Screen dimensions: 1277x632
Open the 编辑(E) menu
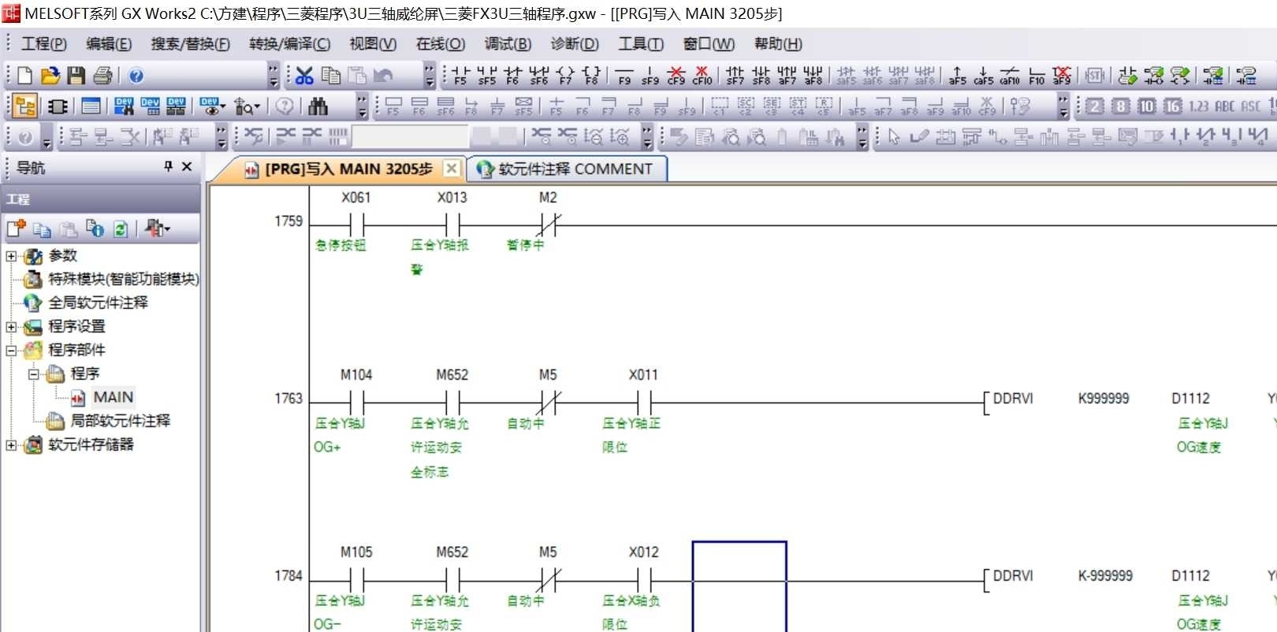coord(109,44)
